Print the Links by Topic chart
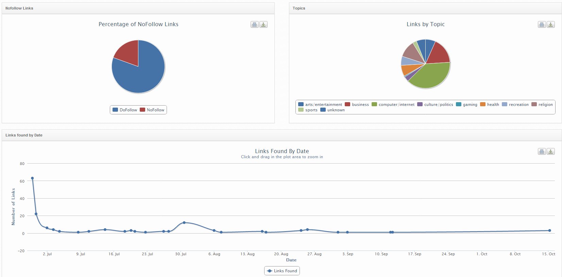 [542, 24]
